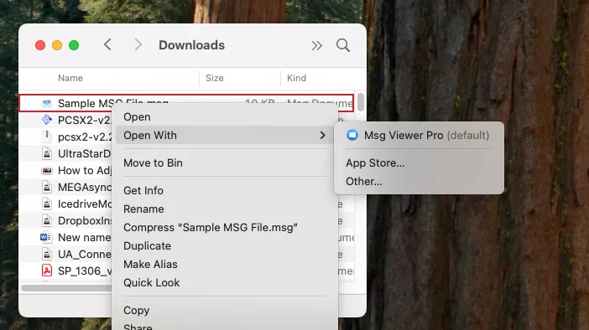Click the vertical scrollbar in the file list

point(361,102)
